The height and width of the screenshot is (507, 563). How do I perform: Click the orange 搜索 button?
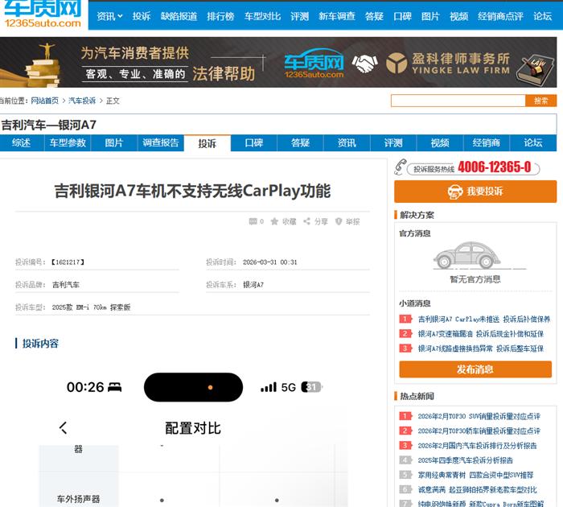(x=540, y=101)
